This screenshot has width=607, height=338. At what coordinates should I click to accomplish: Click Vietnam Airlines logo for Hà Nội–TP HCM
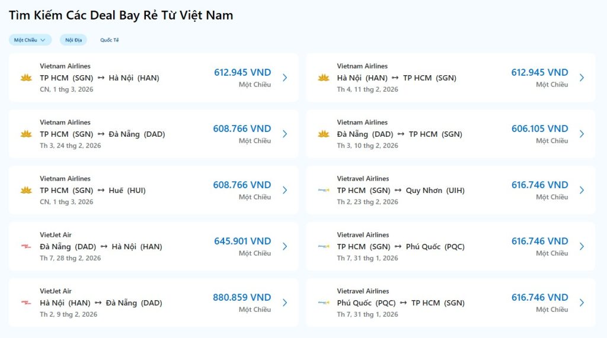[x=323, y=78]
